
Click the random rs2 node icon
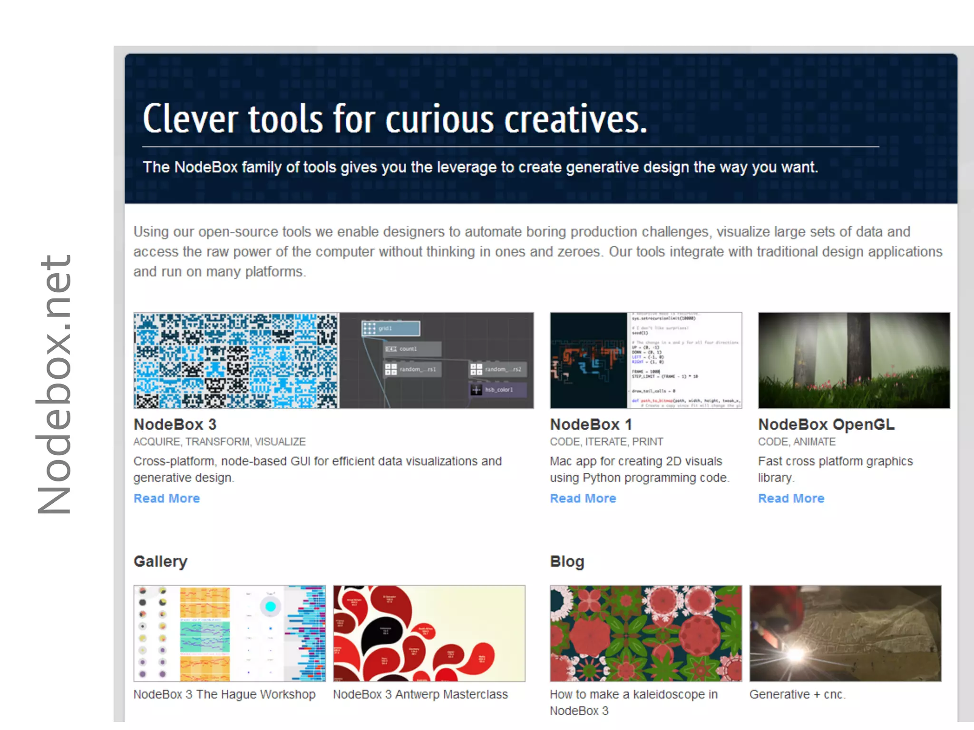[476, 369]
